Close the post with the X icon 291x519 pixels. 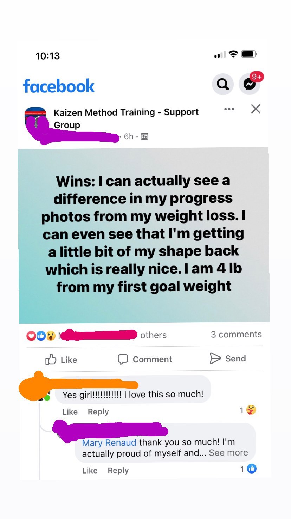point(256,109)
